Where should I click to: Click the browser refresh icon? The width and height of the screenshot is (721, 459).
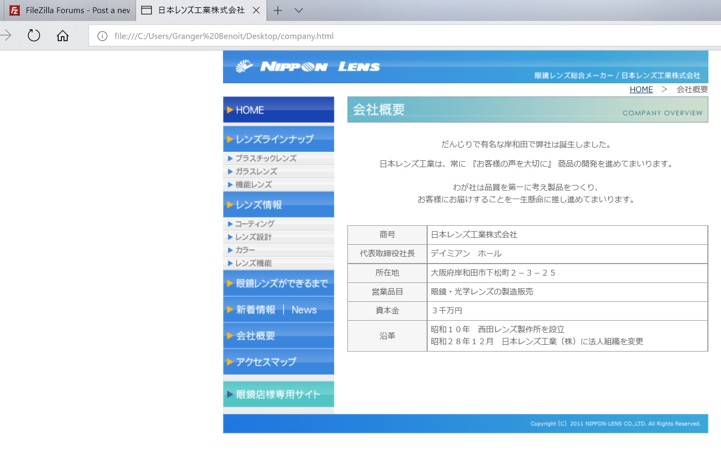[34, 36]
